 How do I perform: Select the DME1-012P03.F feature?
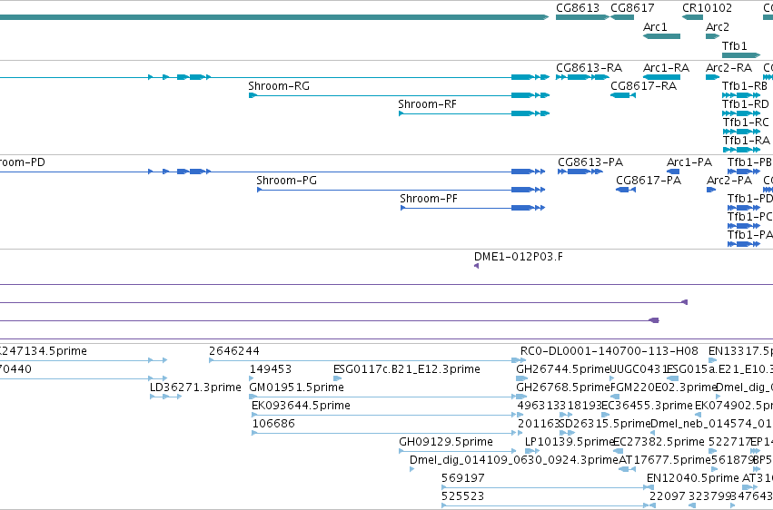pyautogui.click(x=476, y=266)
